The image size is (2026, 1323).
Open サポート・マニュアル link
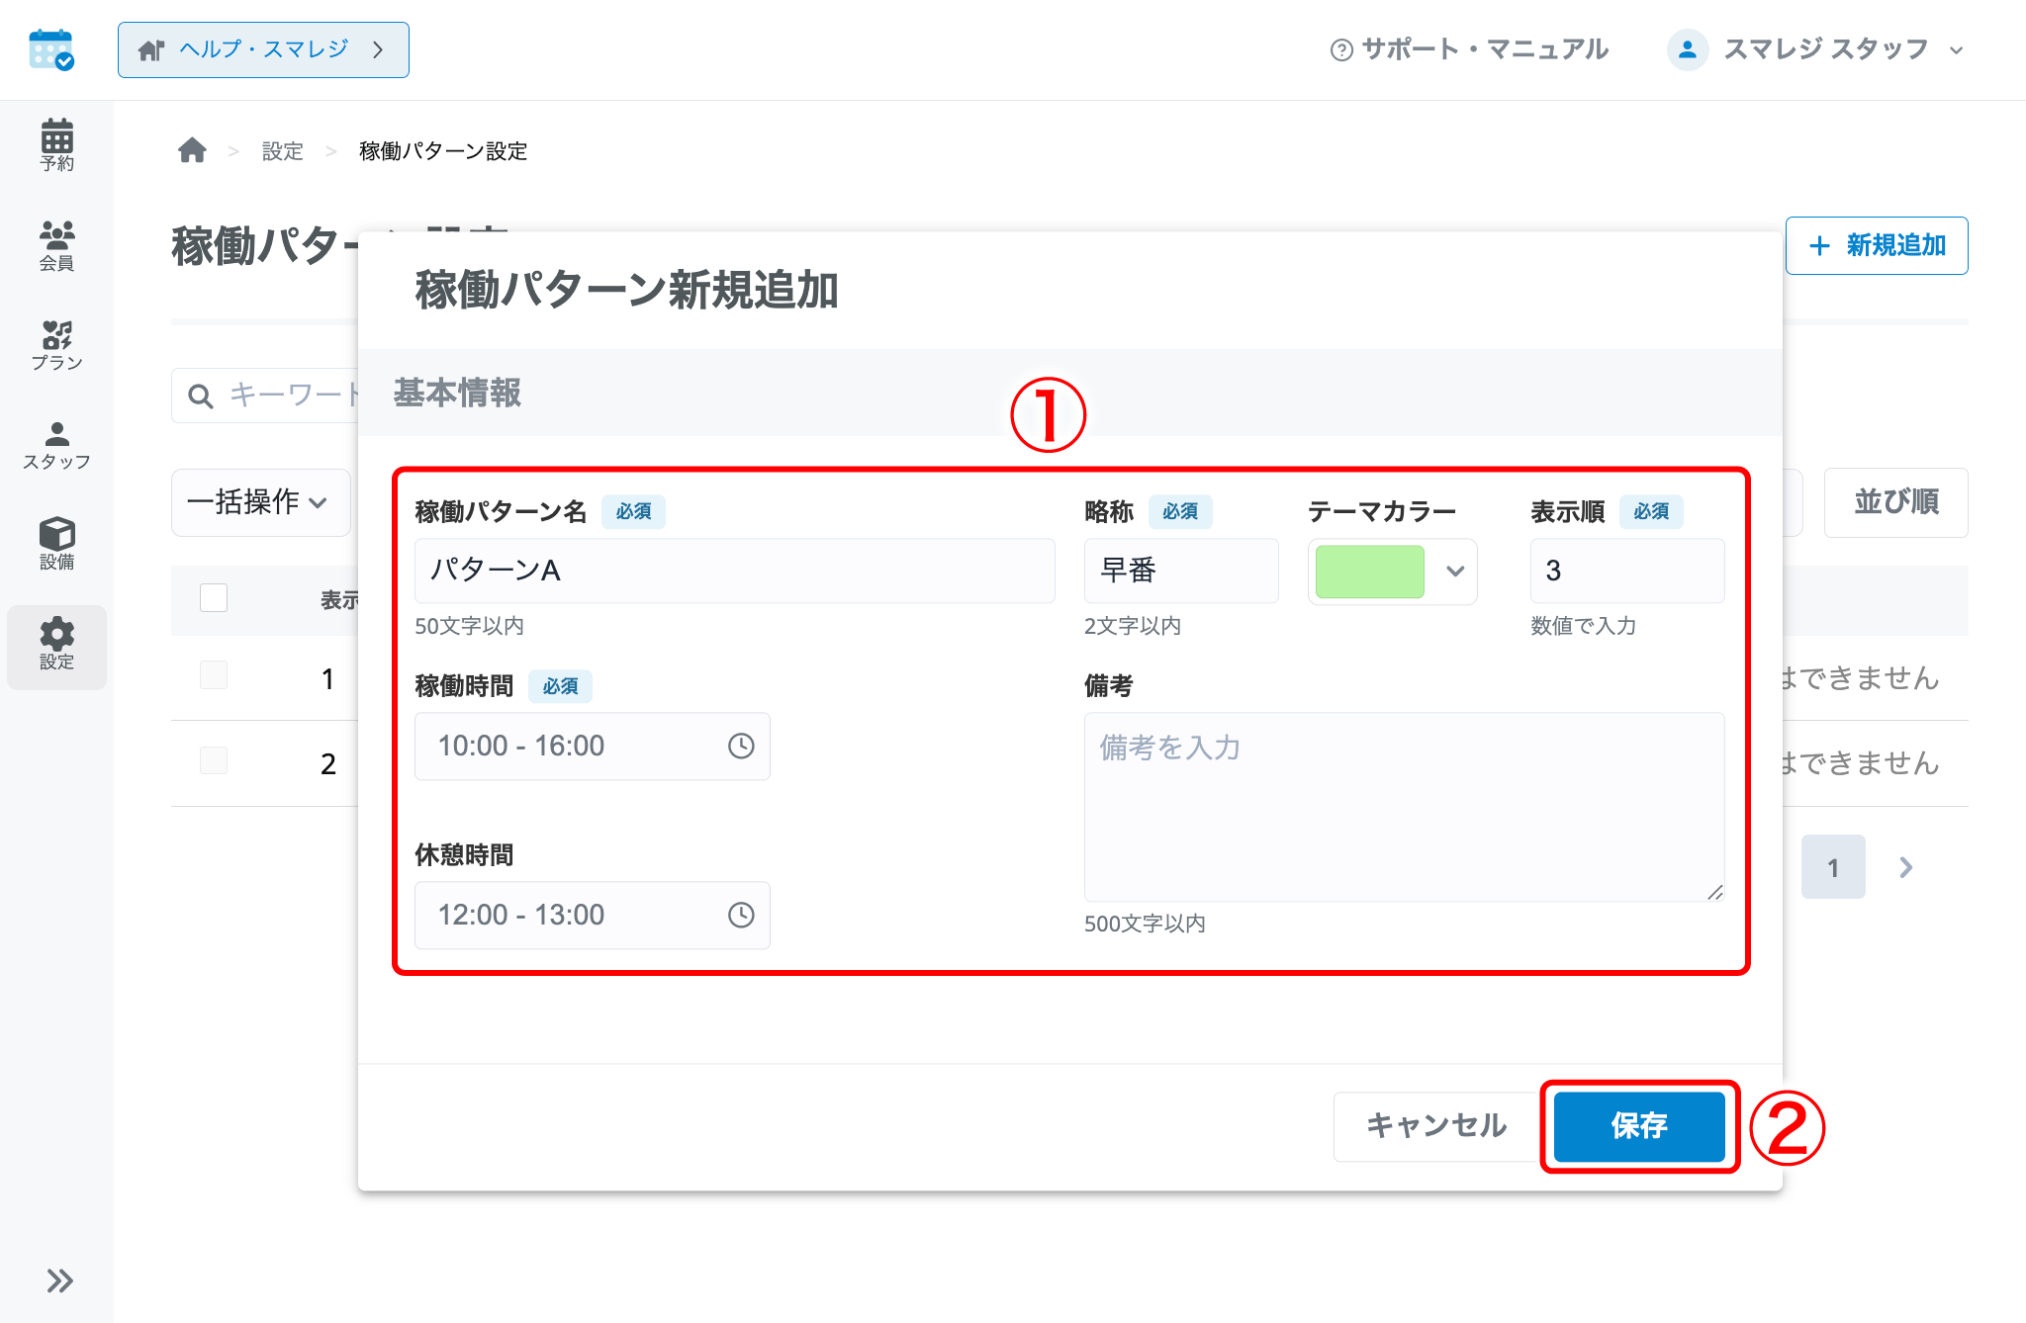coord(1470,49)
